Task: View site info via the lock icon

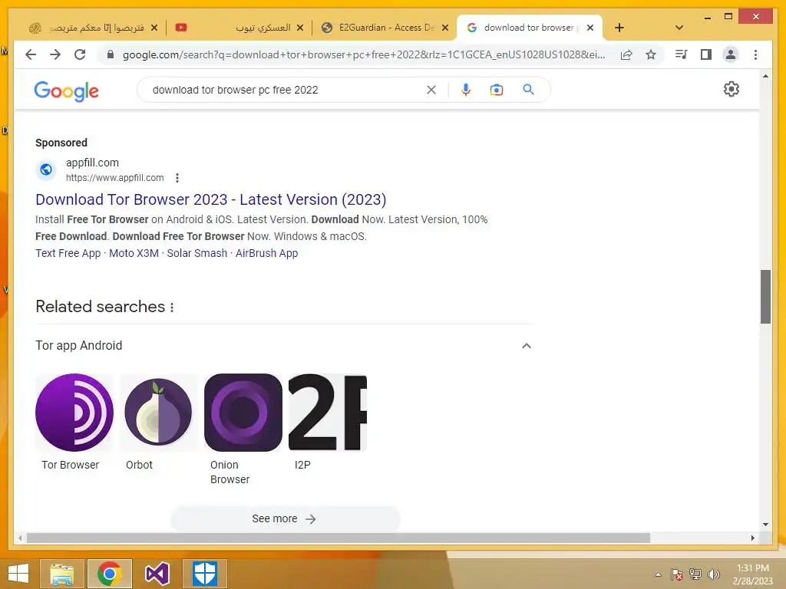Action: tap(111, 54)
